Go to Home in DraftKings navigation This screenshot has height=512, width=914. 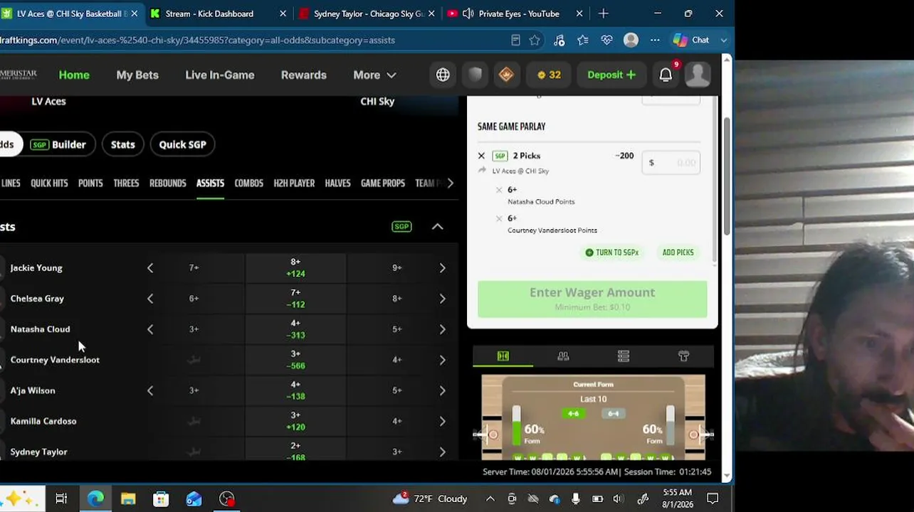coord(74,75)
